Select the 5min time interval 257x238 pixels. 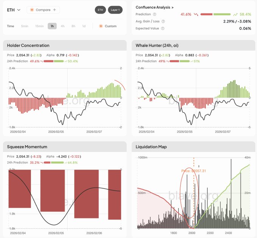coord(25,26)
